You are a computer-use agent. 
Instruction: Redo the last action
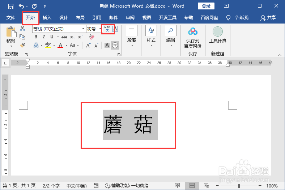34,7
